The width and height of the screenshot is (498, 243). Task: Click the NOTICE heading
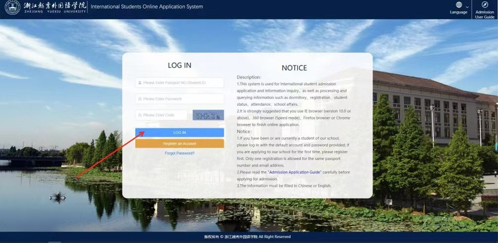(x=294, y=68)
